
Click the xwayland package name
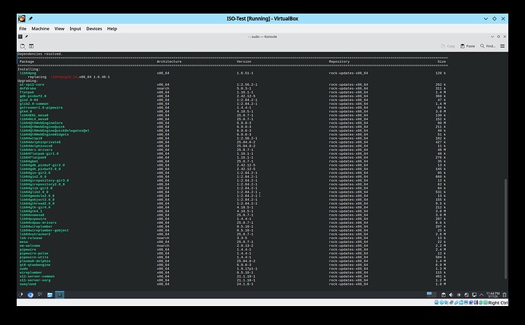pos(28,284)
